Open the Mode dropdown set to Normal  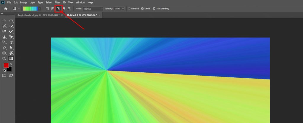point(93,9)
